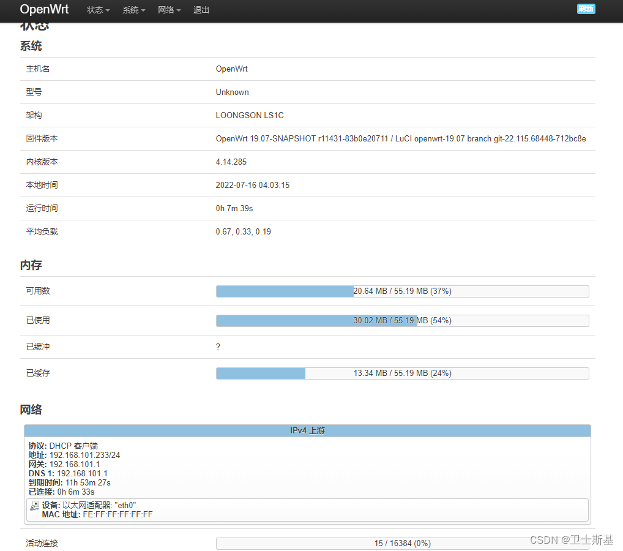Screen dimensions: 623x551
Task: Click the 平均负载 row label
Action: pos(42,232)
